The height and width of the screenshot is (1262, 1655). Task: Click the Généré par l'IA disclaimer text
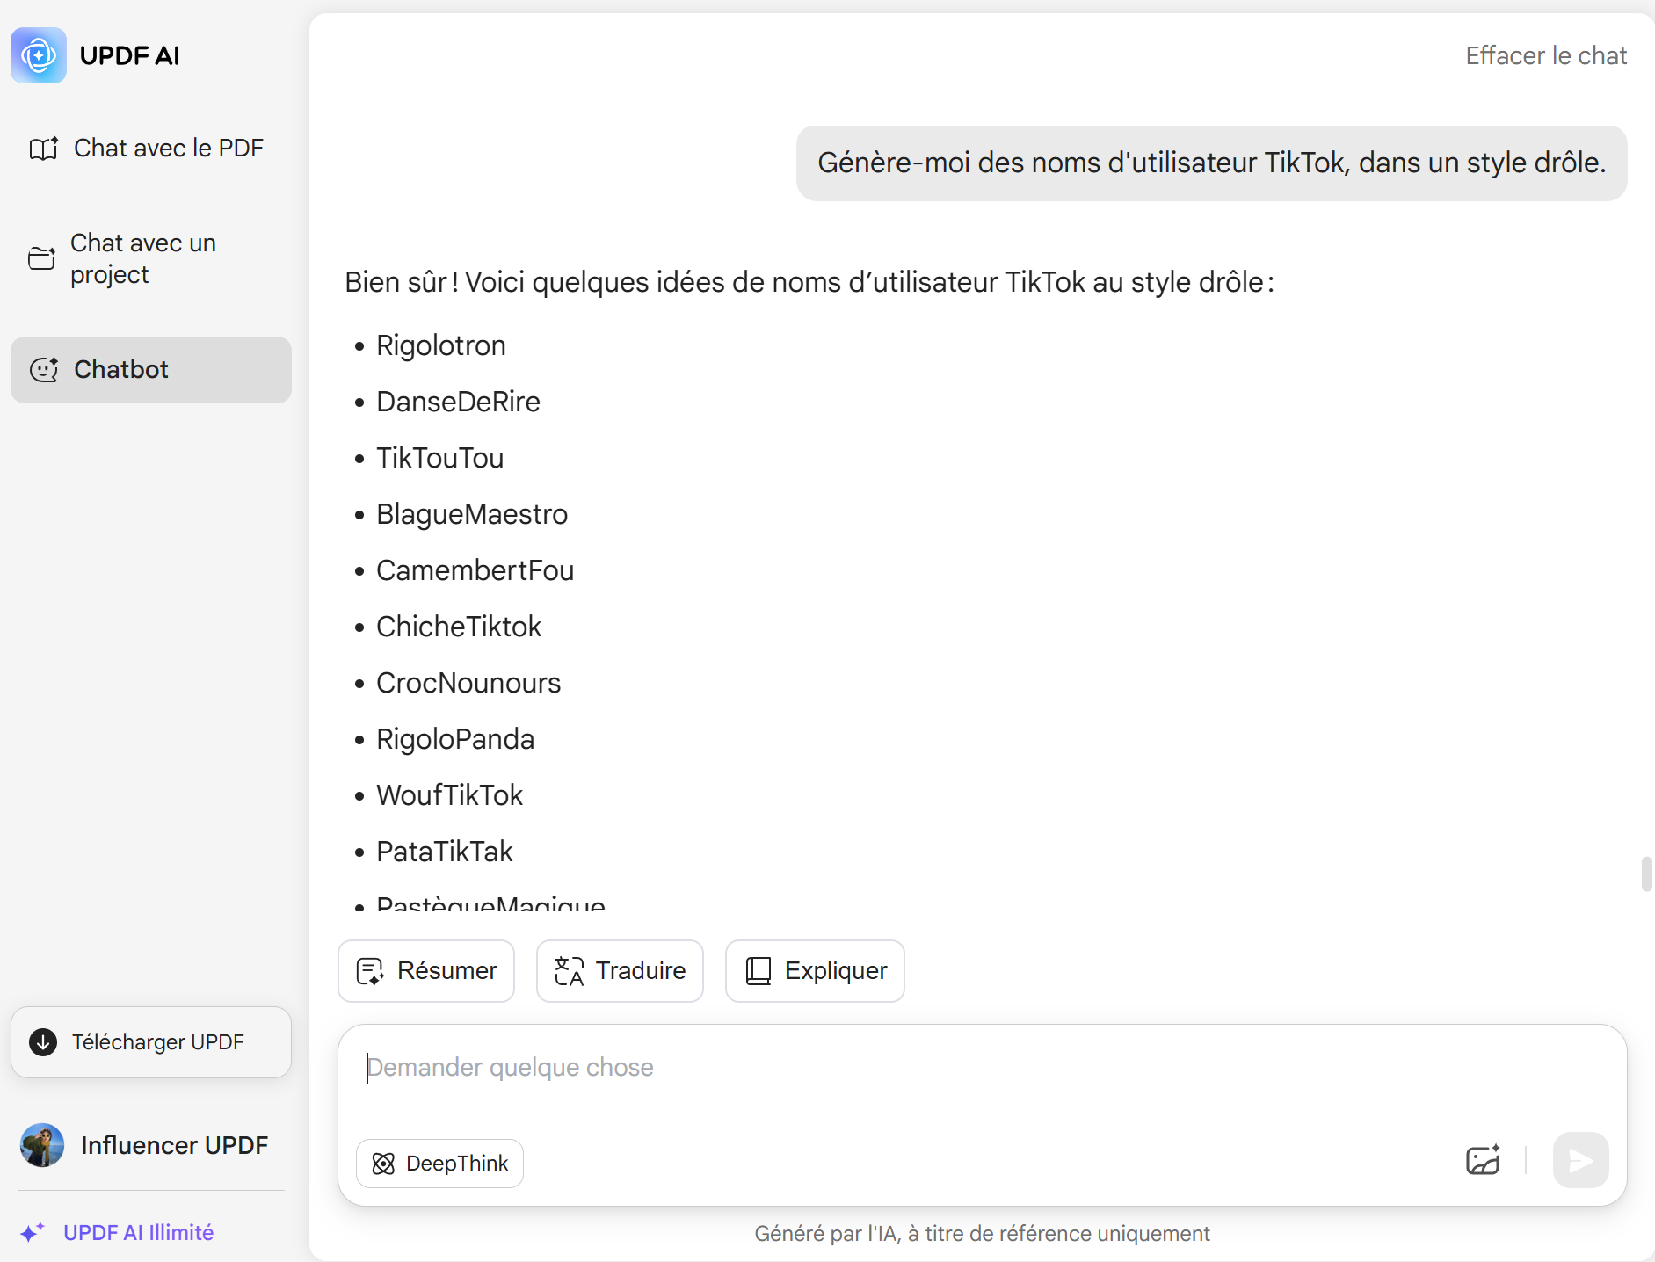(982, 1234)
